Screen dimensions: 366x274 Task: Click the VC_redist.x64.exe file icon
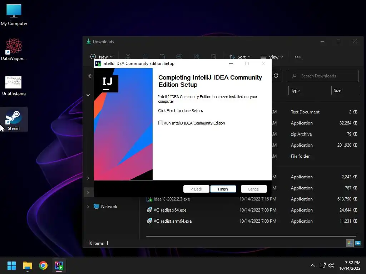tap(149, 210)
